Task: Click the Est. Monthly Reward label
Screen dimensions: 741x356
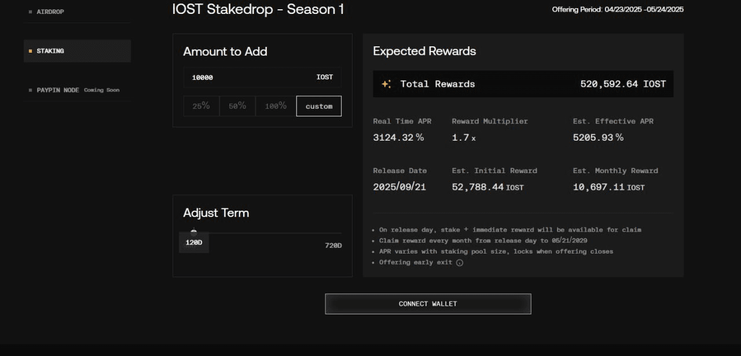Action: (615, 171)
